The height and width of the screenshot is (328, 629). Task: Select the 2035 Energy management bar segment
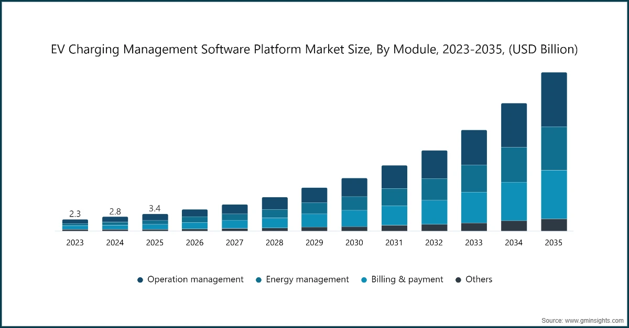click(554, 149)
